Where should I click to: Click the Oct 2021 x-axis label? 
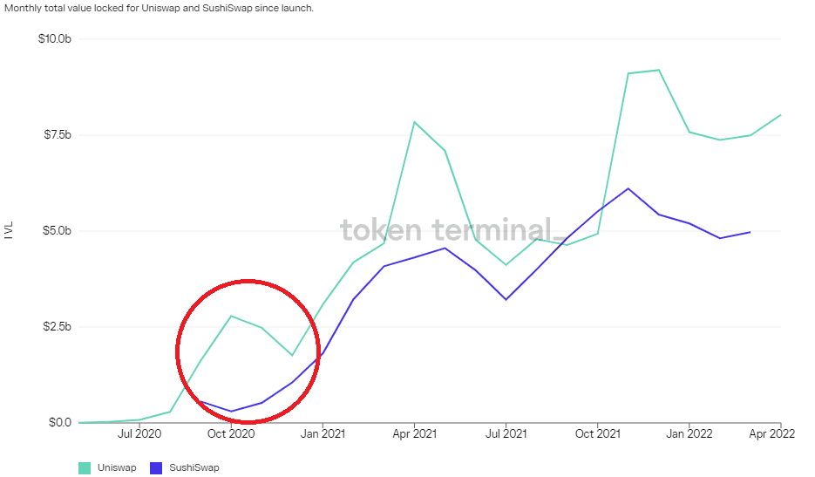tap(598, 433)
